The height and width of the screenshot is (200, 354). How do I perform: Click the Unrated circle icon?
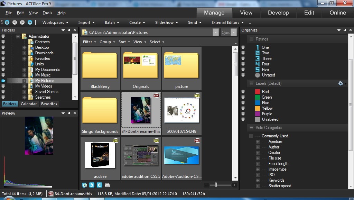pyautogui.click(x=257, y=75)
